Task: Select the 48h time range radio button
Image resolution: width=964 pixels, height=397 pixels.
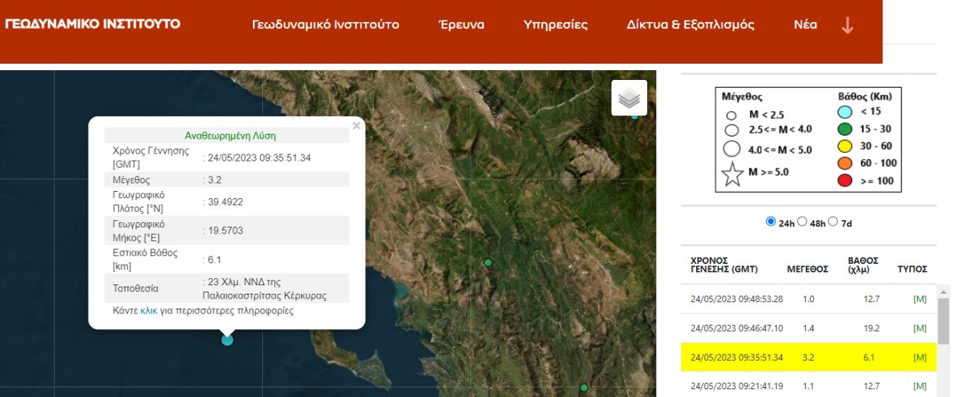Action: tap(802, 221)
